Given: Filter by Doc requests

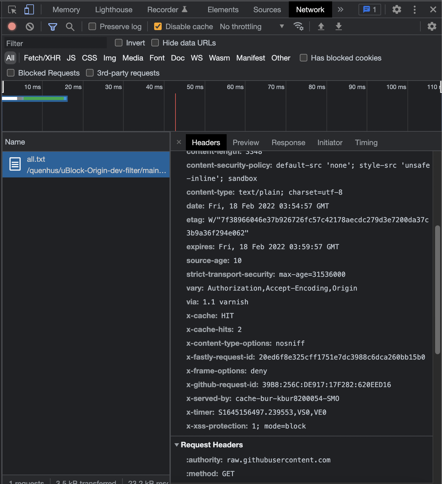Looking at the screenshot, I should [178, 58].
